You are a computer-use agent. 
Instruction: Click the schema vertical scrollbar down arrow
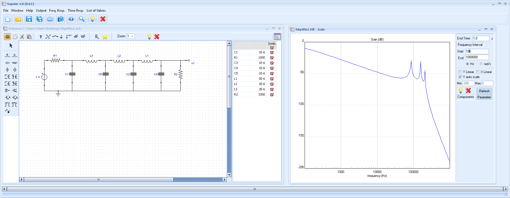(x=229, y=175)
